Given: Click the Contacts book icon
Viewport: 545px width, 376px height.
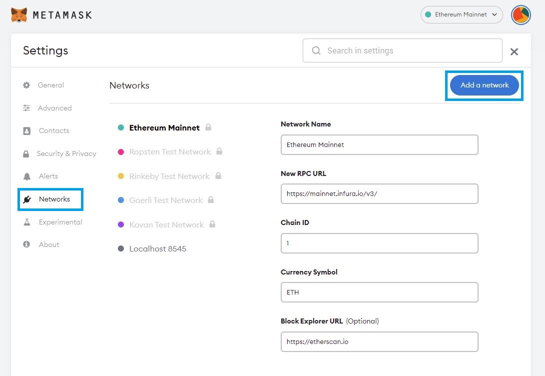Looking at the screenshot, I should [27, 131].
